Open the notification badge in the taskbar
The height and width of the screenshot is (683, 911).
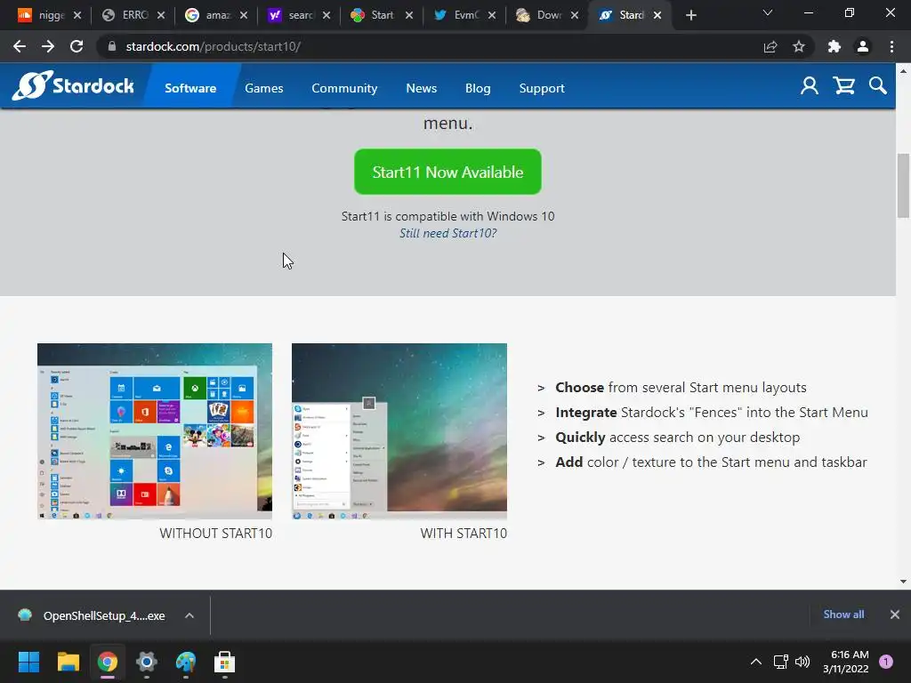coord(886,662)
